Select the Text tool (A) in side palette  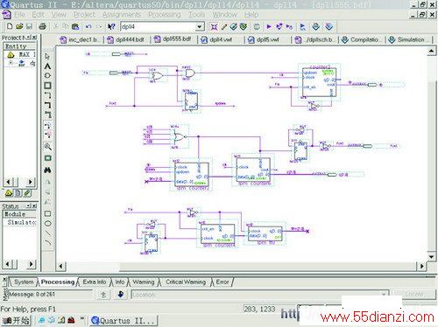(47, 66)
